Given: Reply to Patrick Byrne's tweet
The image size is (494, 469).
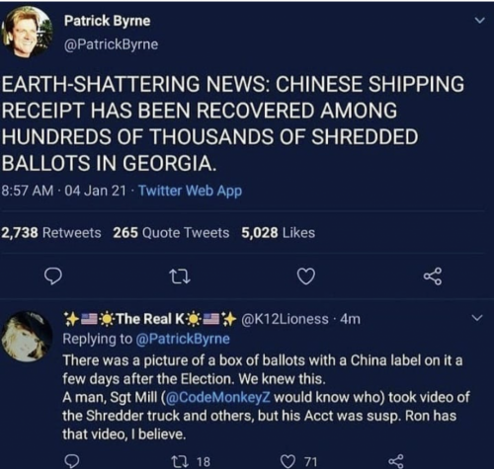Looking at the screenshot, I should click(x=53, y=276).
